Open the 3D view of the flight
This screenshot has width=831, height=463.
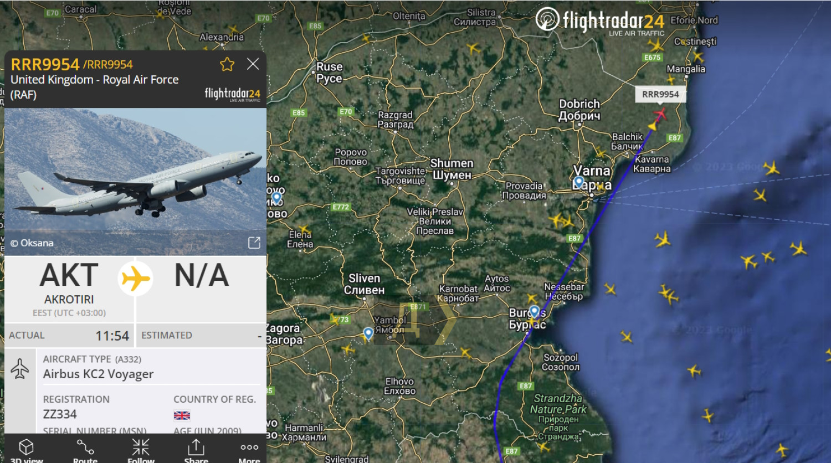[27, 451]
